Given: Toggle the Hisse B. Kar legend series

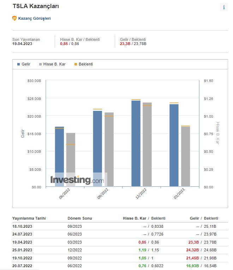Looking at the screenshot, I should click(x=52, y=64).
